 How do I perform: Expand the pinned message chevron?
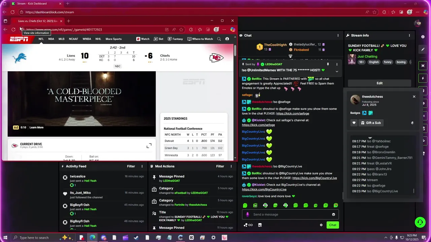337,71
